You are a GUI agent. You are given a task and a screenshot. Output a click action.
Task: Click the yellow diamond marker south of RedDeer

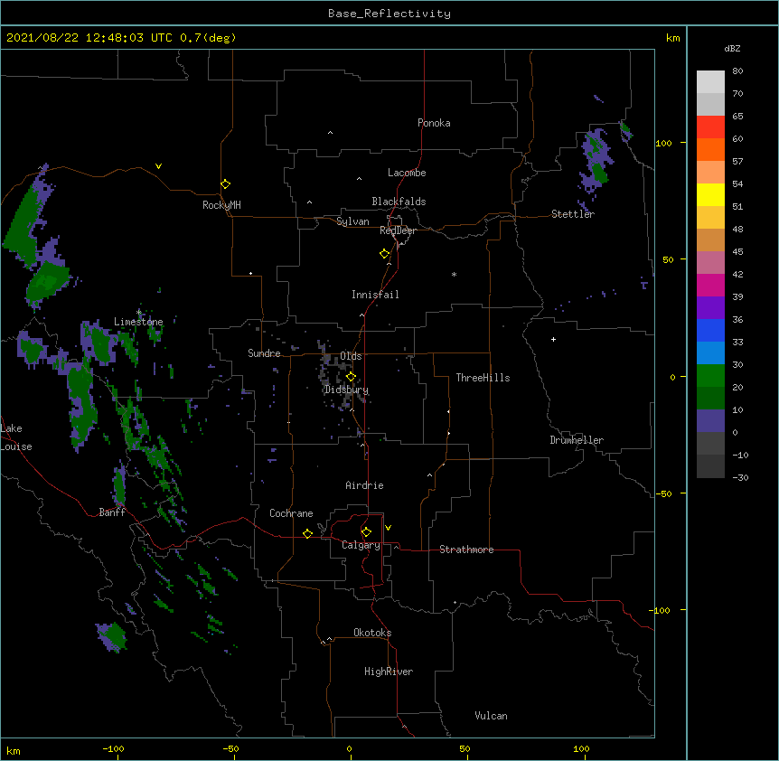coord(384,253)
